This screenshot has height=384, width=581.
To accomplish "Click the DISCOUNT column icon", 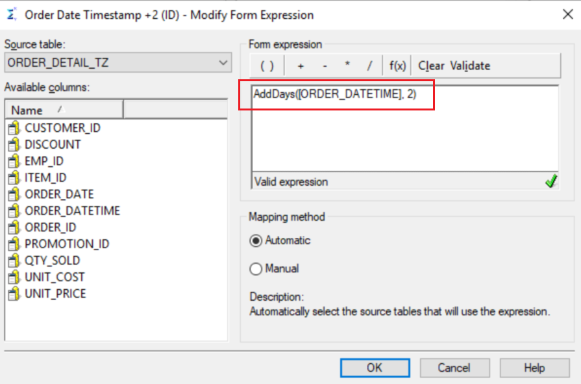I will 14,144.
